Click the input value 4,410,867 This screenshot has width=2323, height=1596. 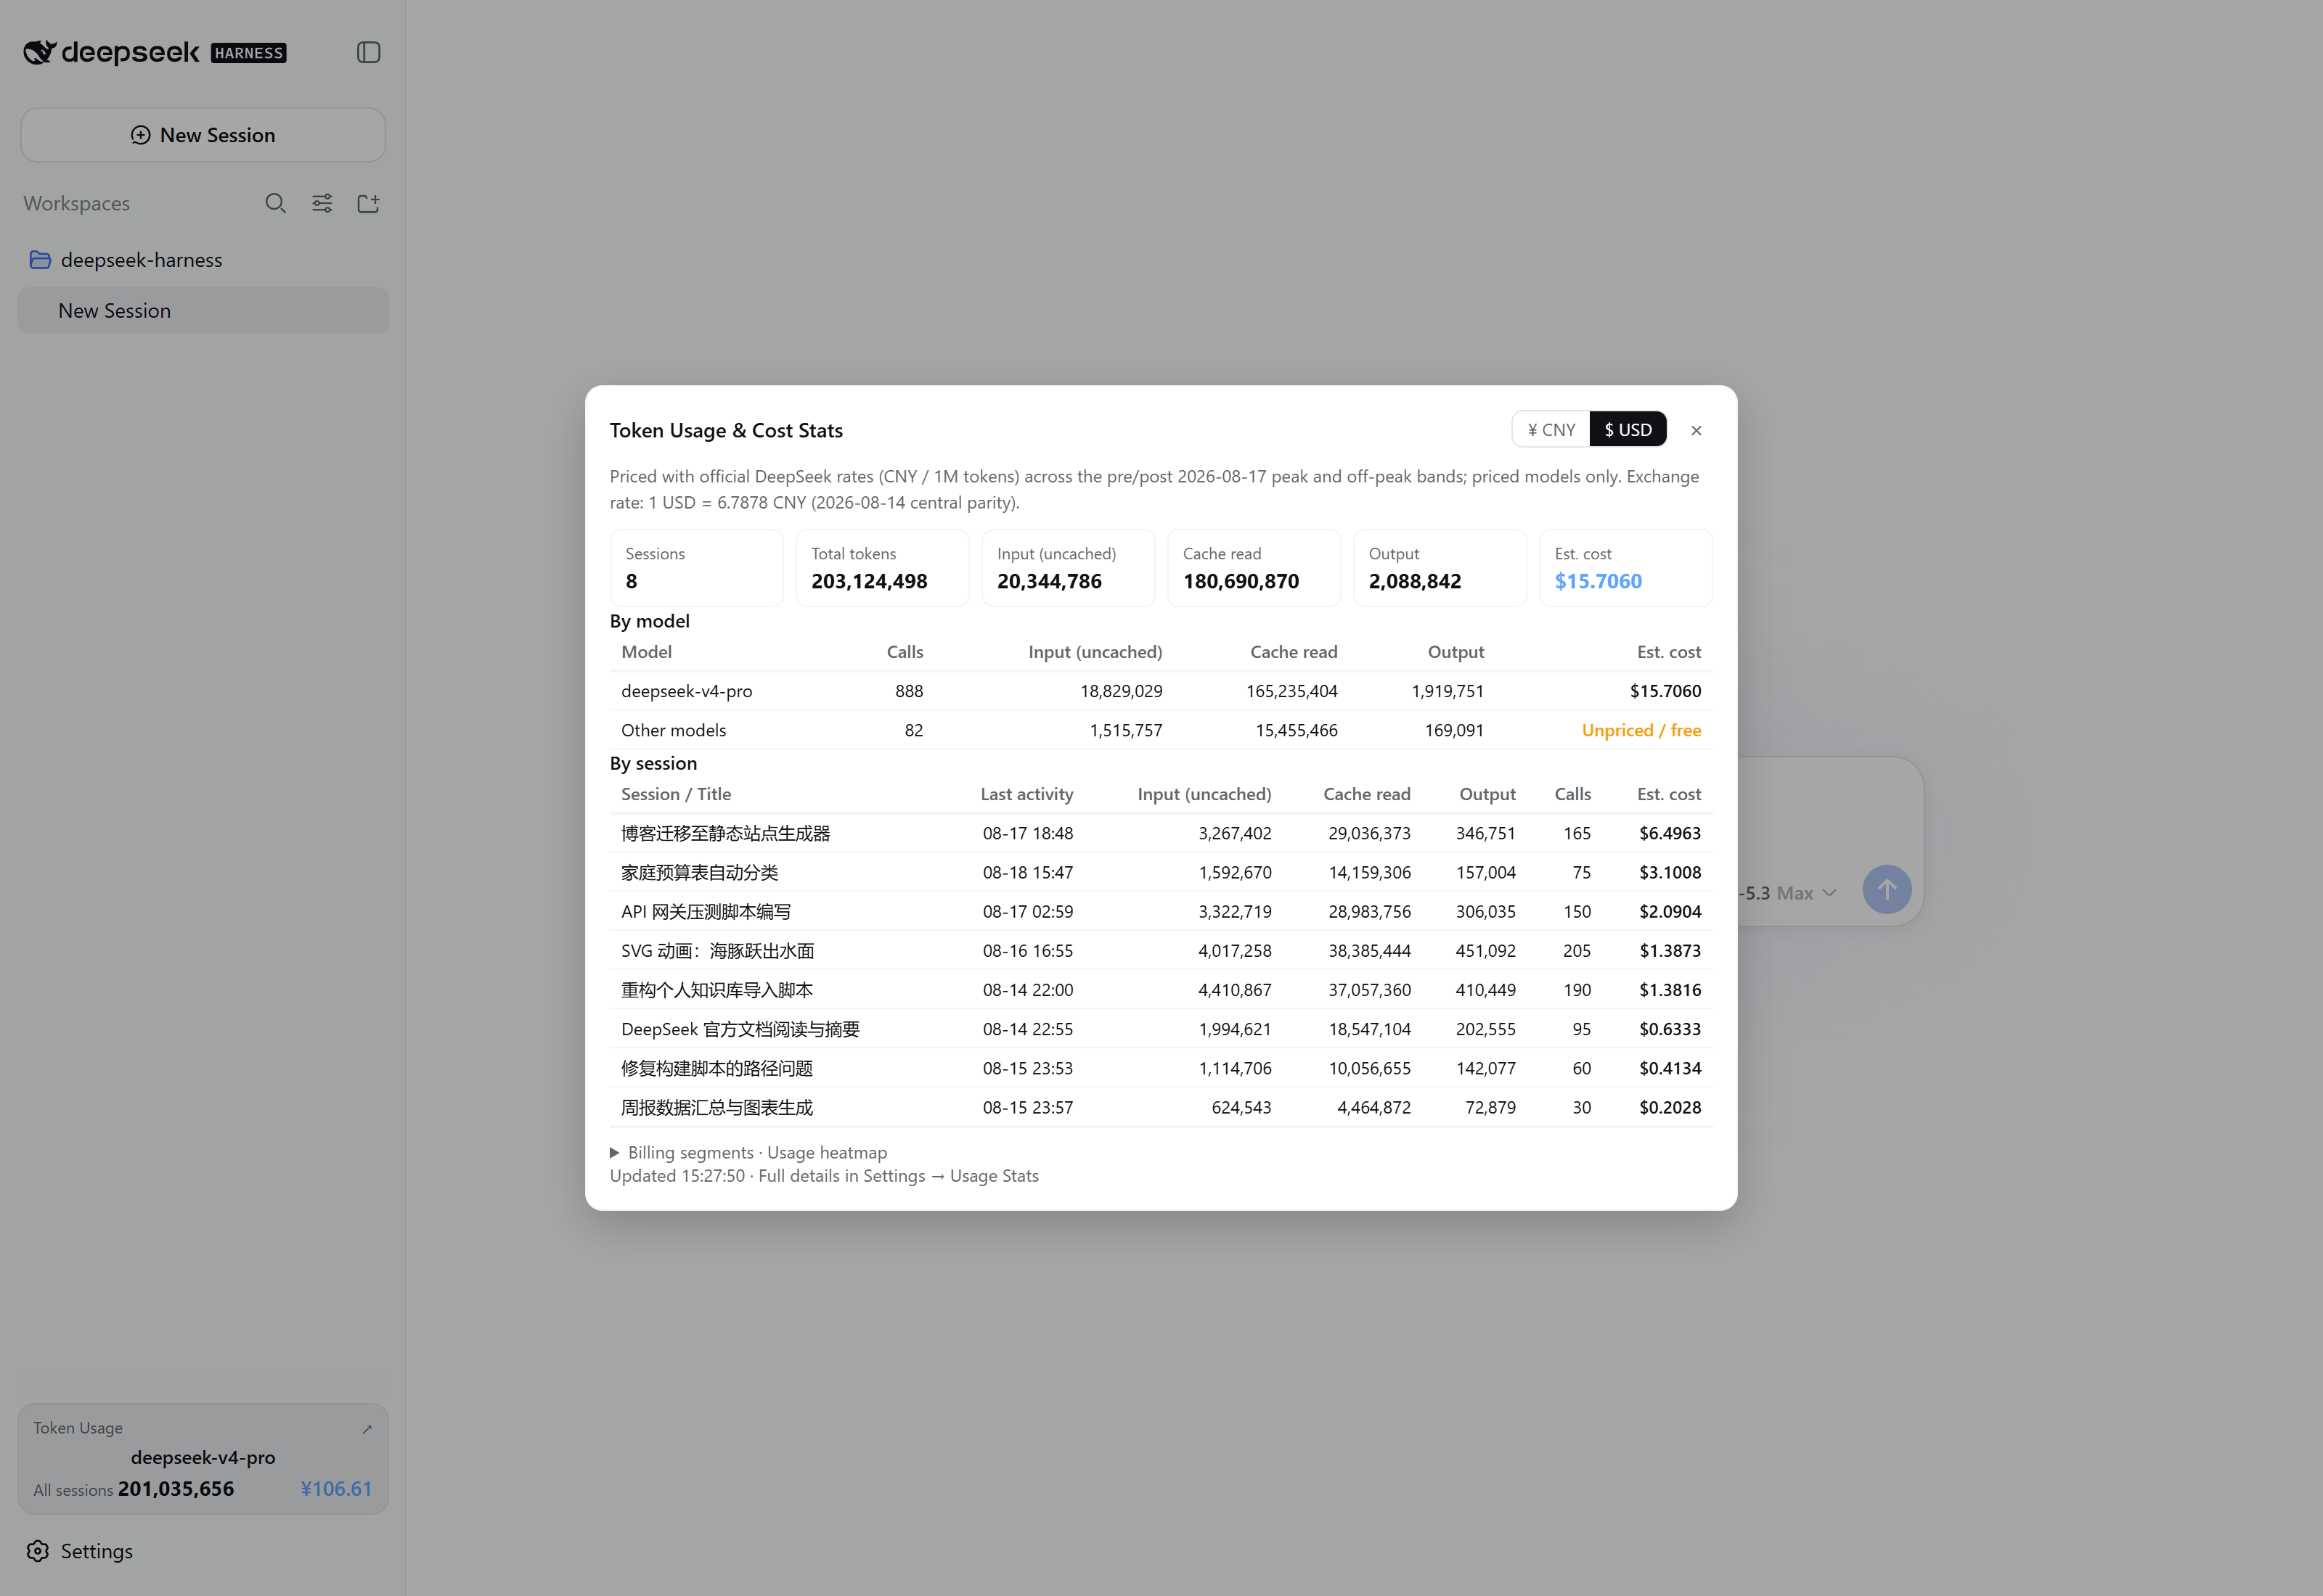click(x=1235, y=990)
